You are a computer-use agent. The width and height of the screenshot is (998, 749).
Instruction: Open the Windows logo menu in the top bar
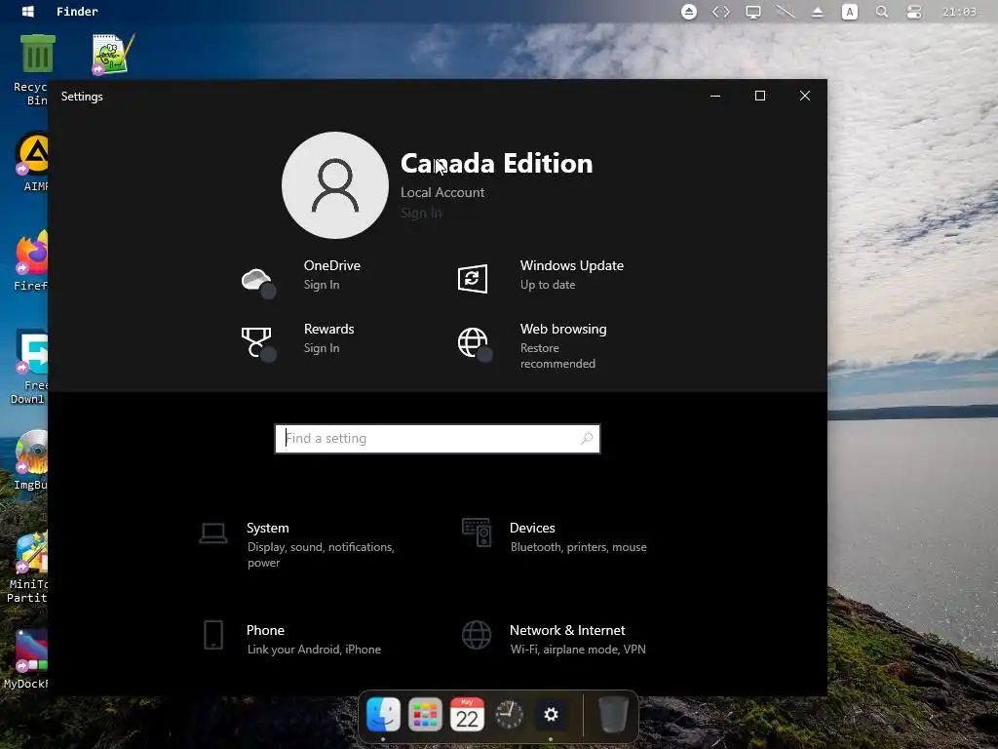click(x=28, y=12)
